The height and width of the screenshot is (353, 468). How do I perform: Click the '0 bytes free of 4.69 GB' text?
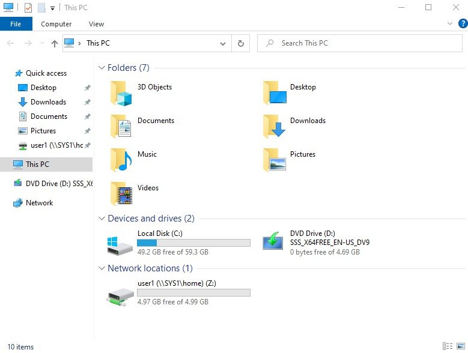pyautogui.click(x=325, y=252)
